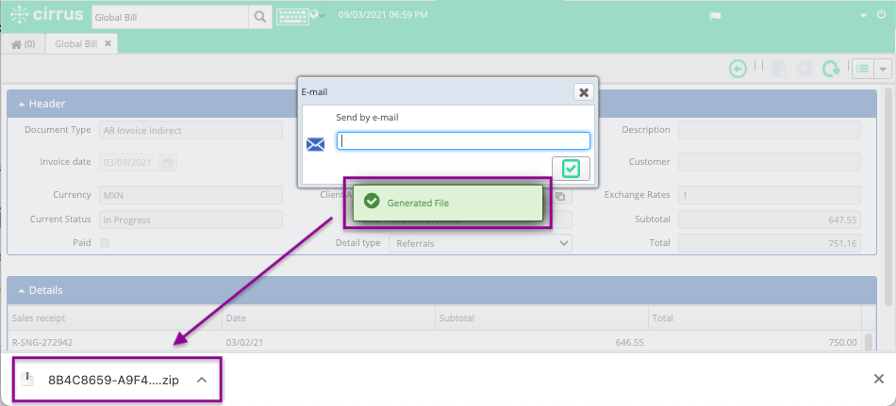Click the new document toolbar icon
The width and height of the screenshot is (896, 406).
778,69
